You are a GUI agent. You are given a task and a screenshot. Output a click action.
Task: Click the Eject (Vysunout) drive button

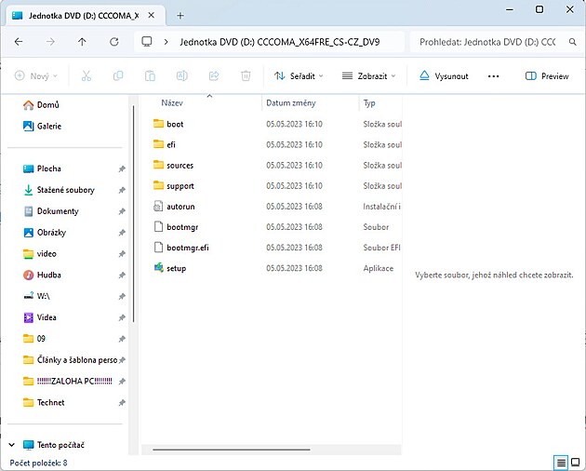coord(443,76)
